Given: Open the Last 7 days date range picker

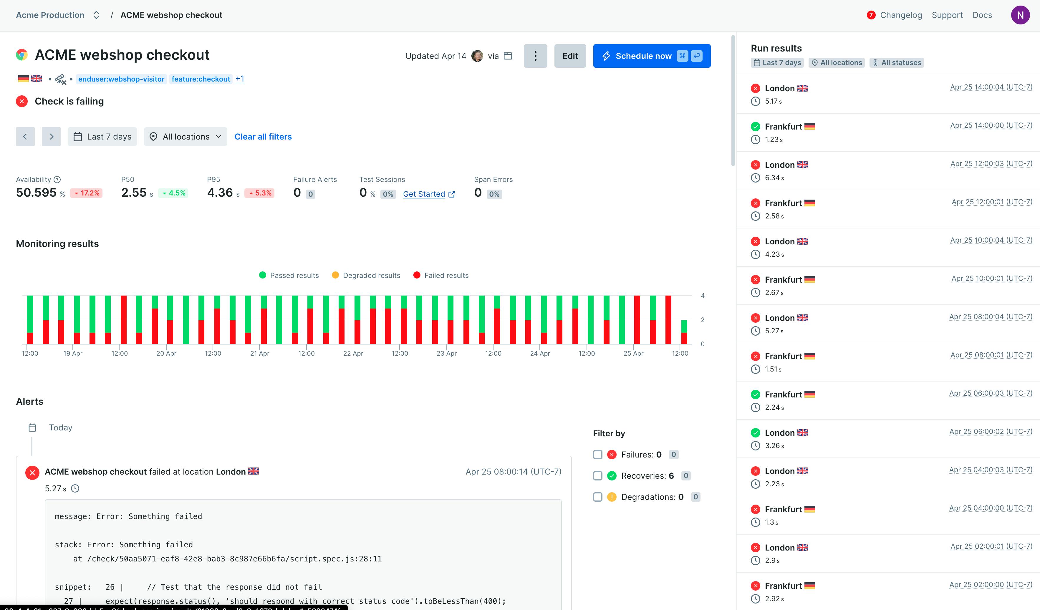Looking at the screenshot, I should (x=102, y=137).
